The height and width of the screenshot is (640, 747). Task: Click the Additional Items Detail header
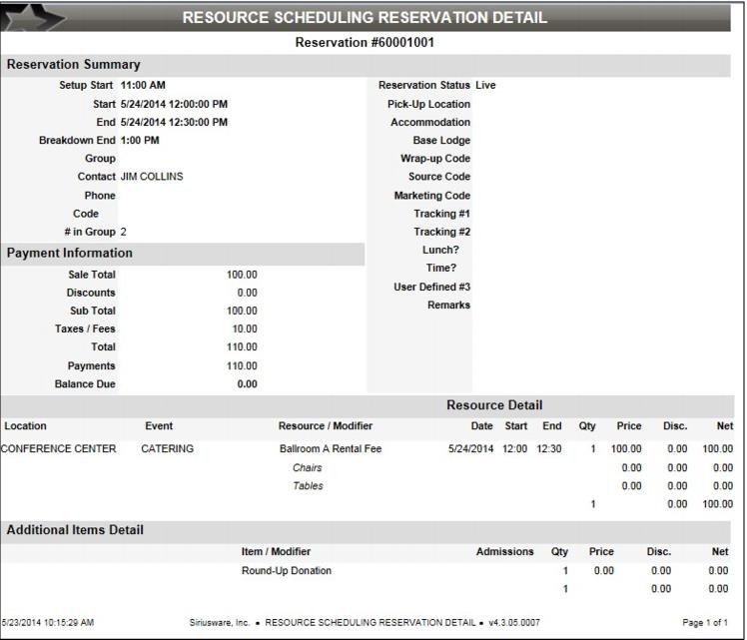click(x=75, y=530)
